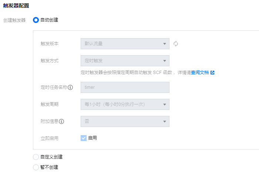This screenshot has width=259, height=174.
Task: Open the 查阅文档 documentation link
Action: click(x=200, y=72)
